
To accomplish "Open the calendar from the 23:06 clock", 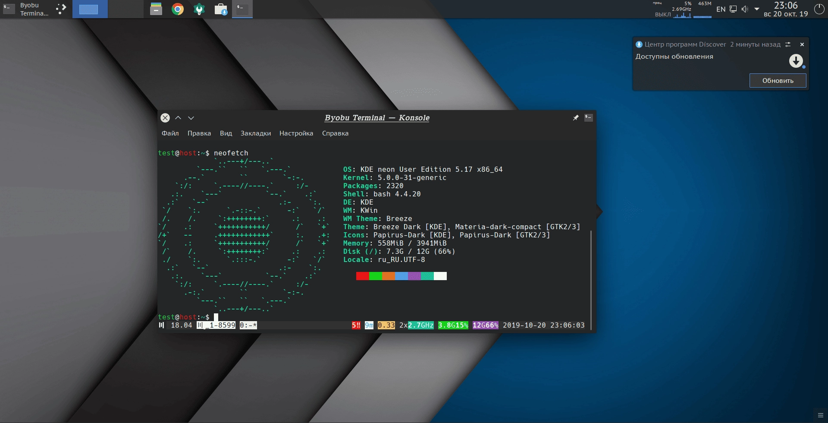I will pos(786,9).
